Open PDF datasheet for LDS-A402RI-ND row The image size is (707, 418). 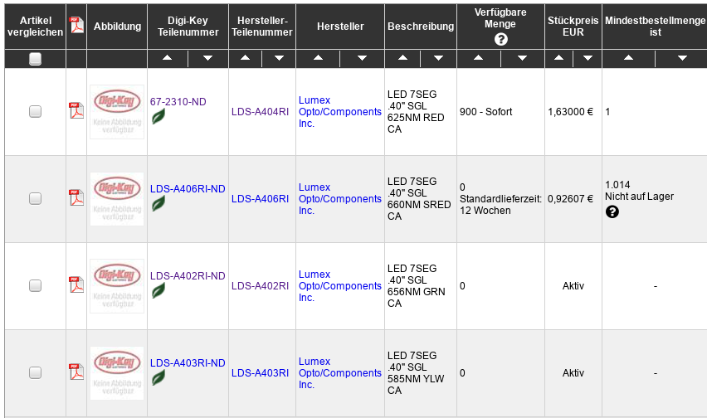(76, 285)
